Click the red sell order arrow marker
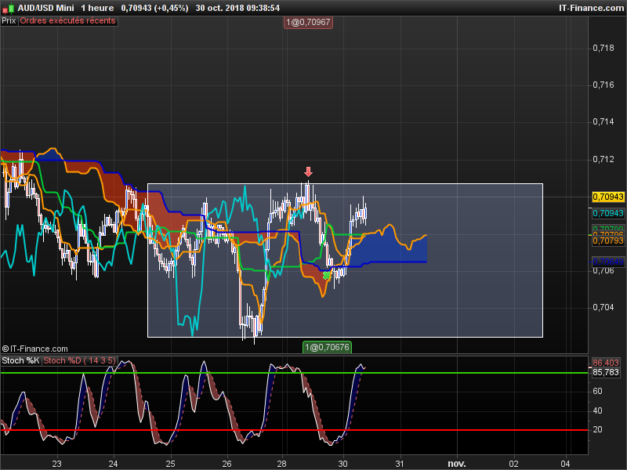The height and width of the screenshot is (470, 627). click(308, 172)
